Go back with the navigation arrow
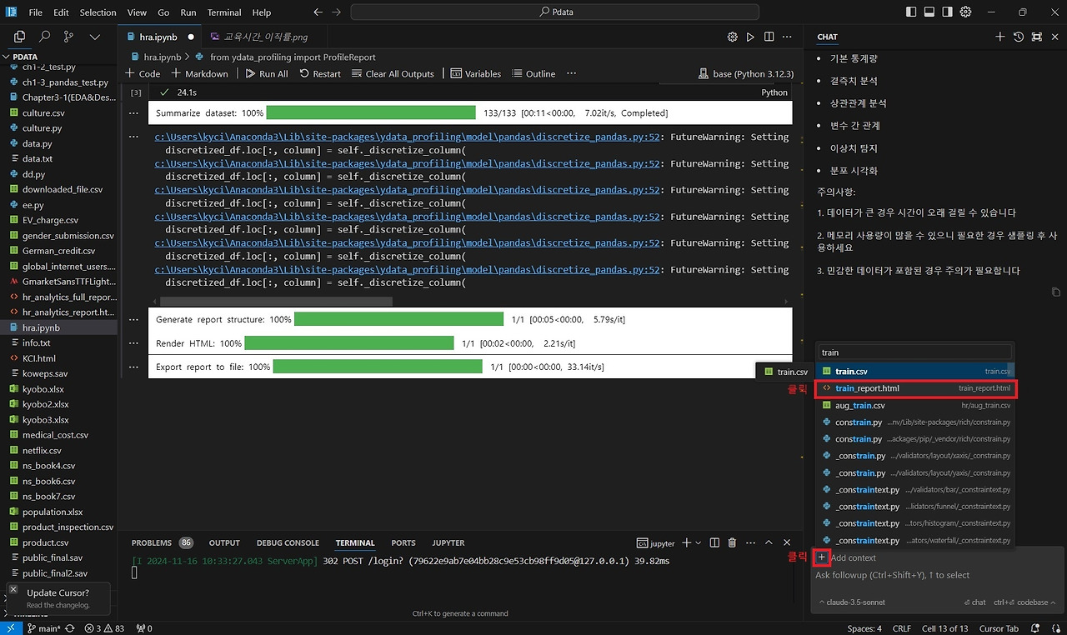This screenshot has height=635, width=1067. [x=318, y=12]
